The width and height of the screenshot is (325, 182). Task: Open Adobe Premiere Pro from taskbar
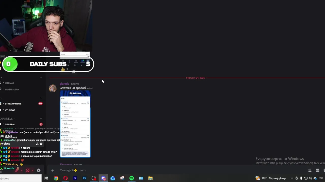(x=75, y=178)
